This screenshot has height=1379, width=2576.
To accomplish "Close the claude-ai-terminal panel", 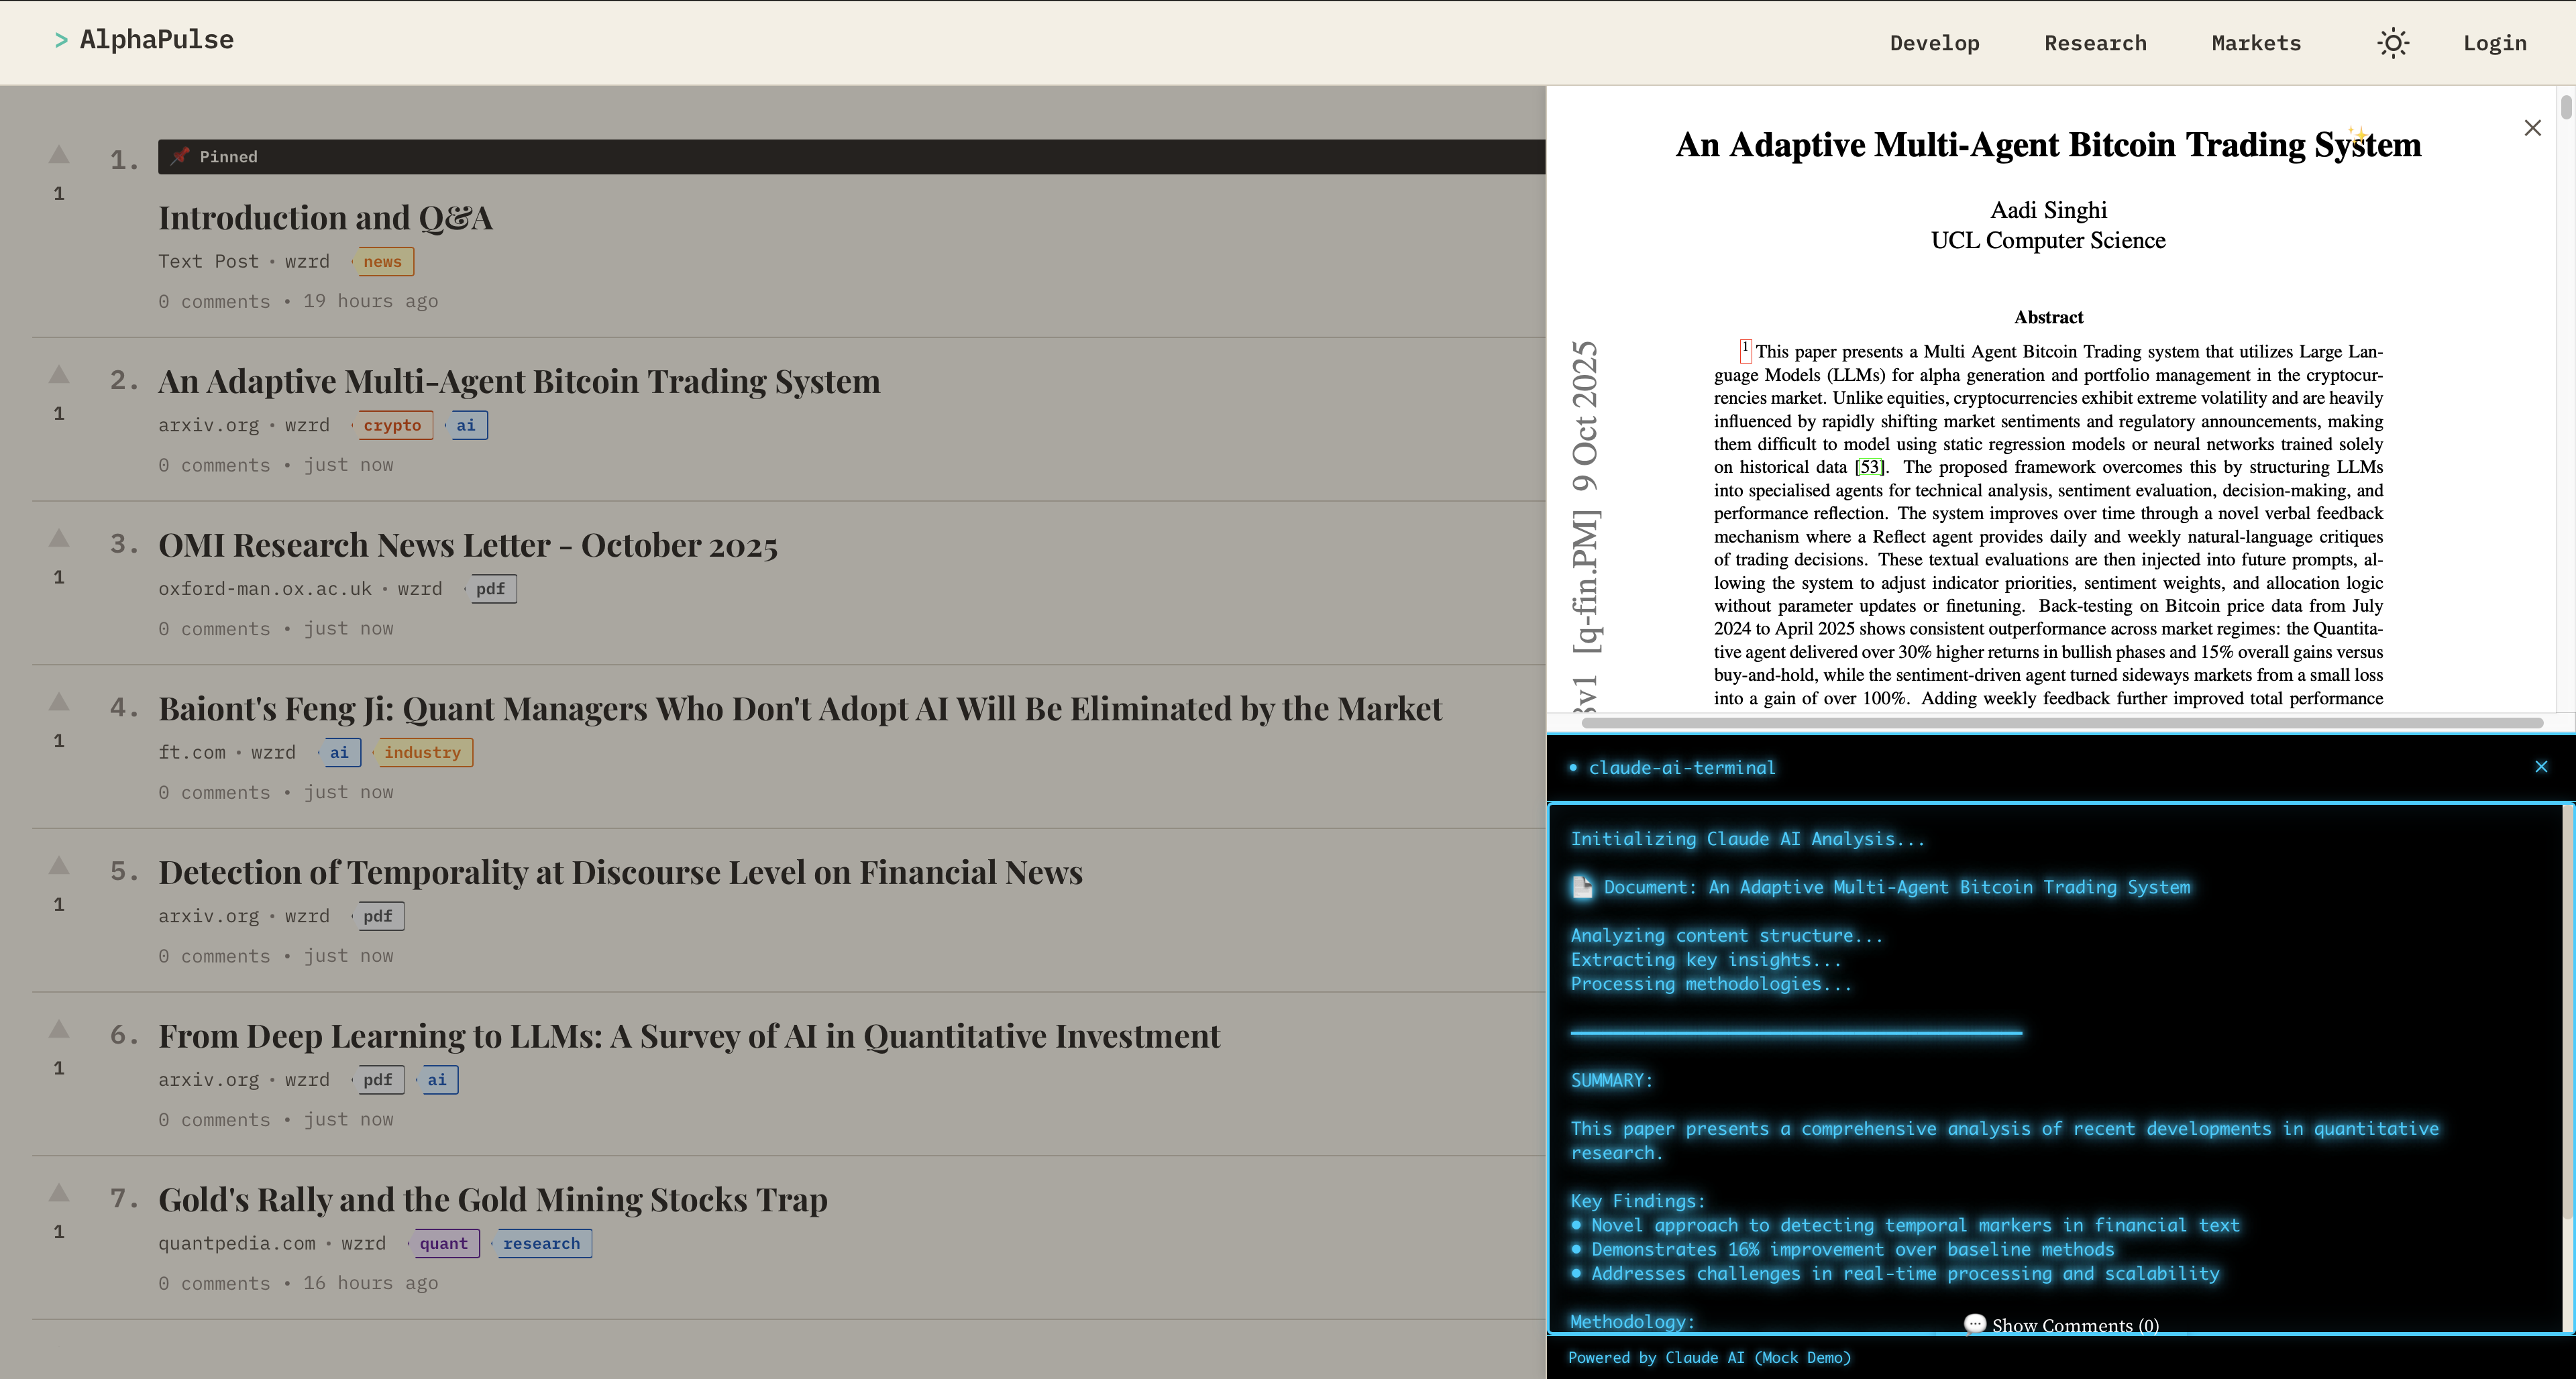I will (x=2541, y=767).
